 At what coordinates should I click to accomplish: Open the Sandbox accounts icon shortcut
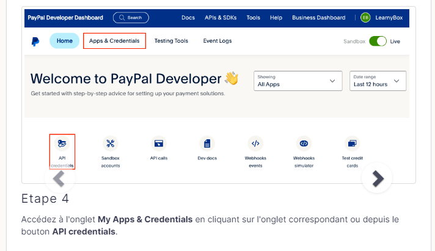click(111, 144)
